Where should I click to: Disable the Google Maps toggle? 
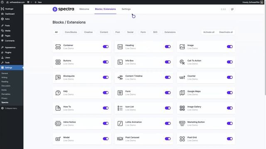click(x=230, y=93)
